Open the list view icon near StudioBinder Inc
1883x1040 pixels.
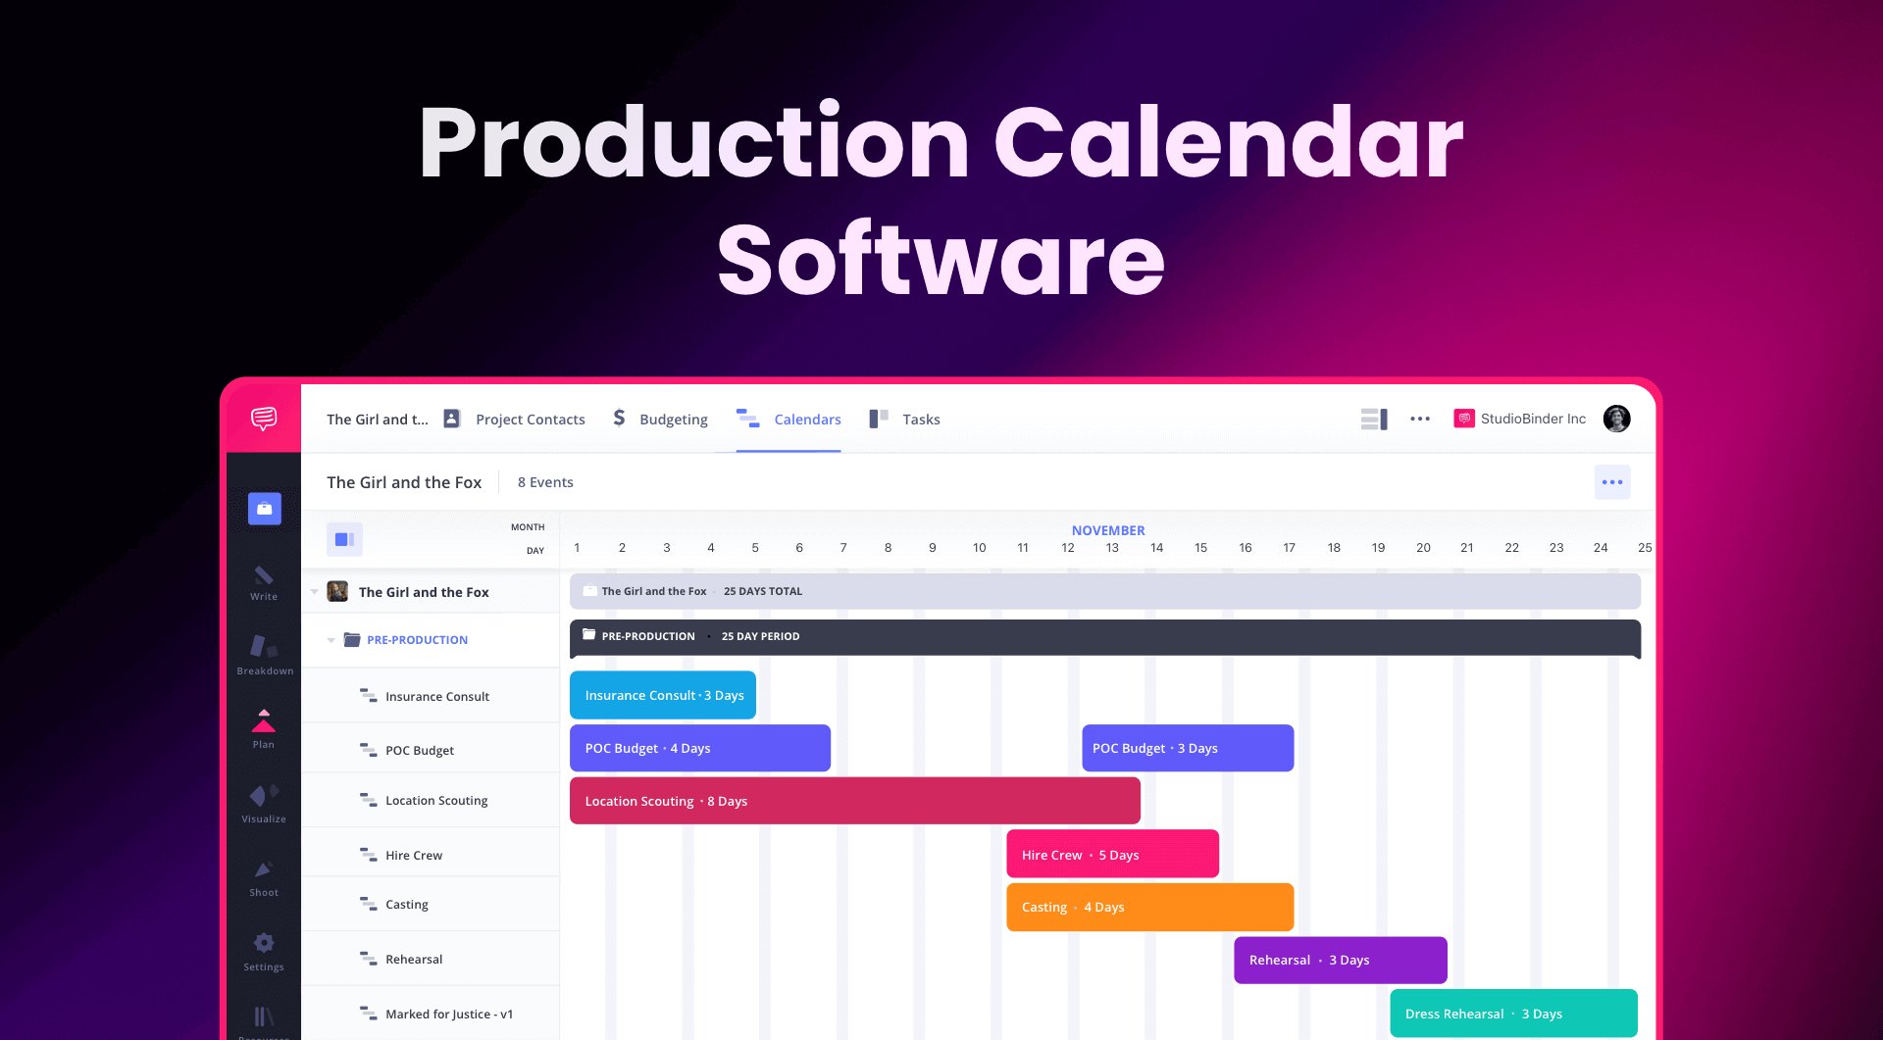[x=1374, y=419]
